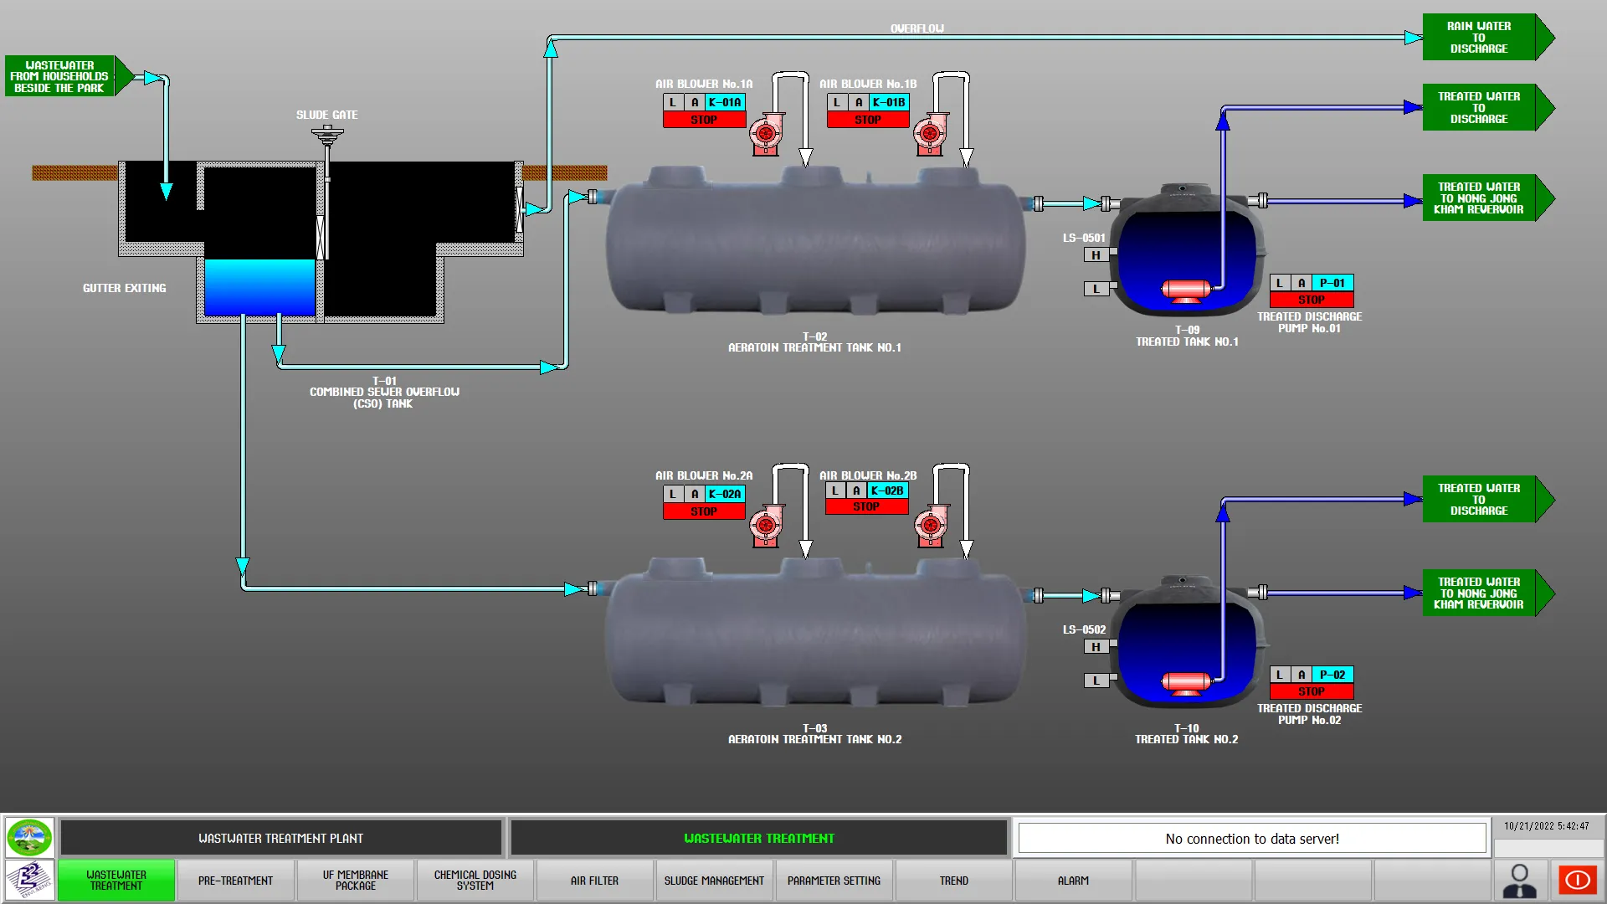Click the LS-0502 high level H indicator
1607x904 pixels.
(x=1096, y=647)
